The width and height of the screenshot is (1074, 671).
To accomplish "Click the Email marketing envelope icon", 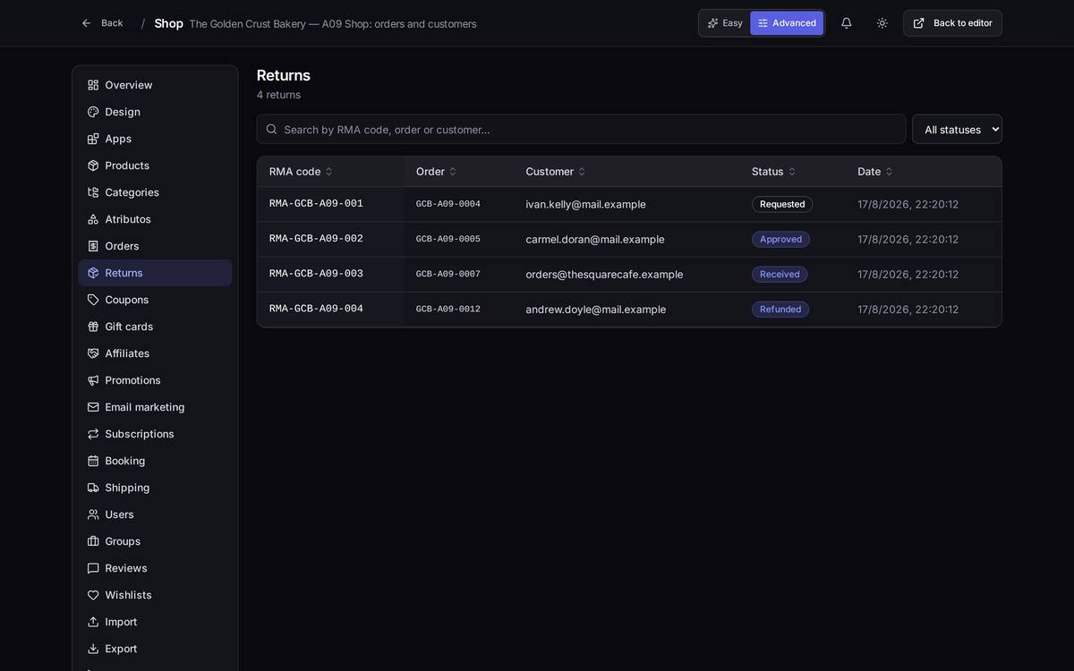I will click(x=93, y=407).
